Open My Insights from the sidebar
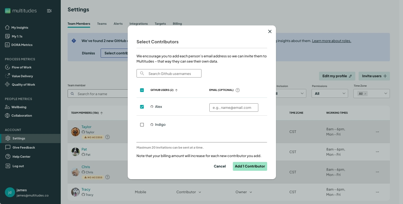Viewport: 403px width, 204px height. [x=20, y=28]
